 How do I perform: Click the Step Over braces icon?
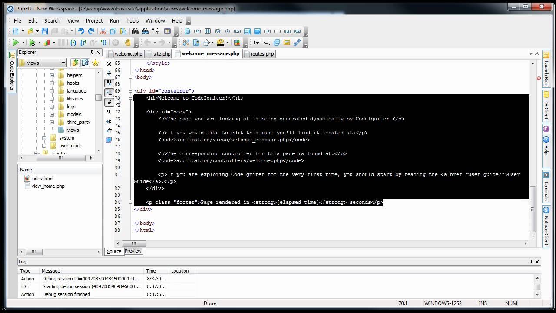click(83, 43)
